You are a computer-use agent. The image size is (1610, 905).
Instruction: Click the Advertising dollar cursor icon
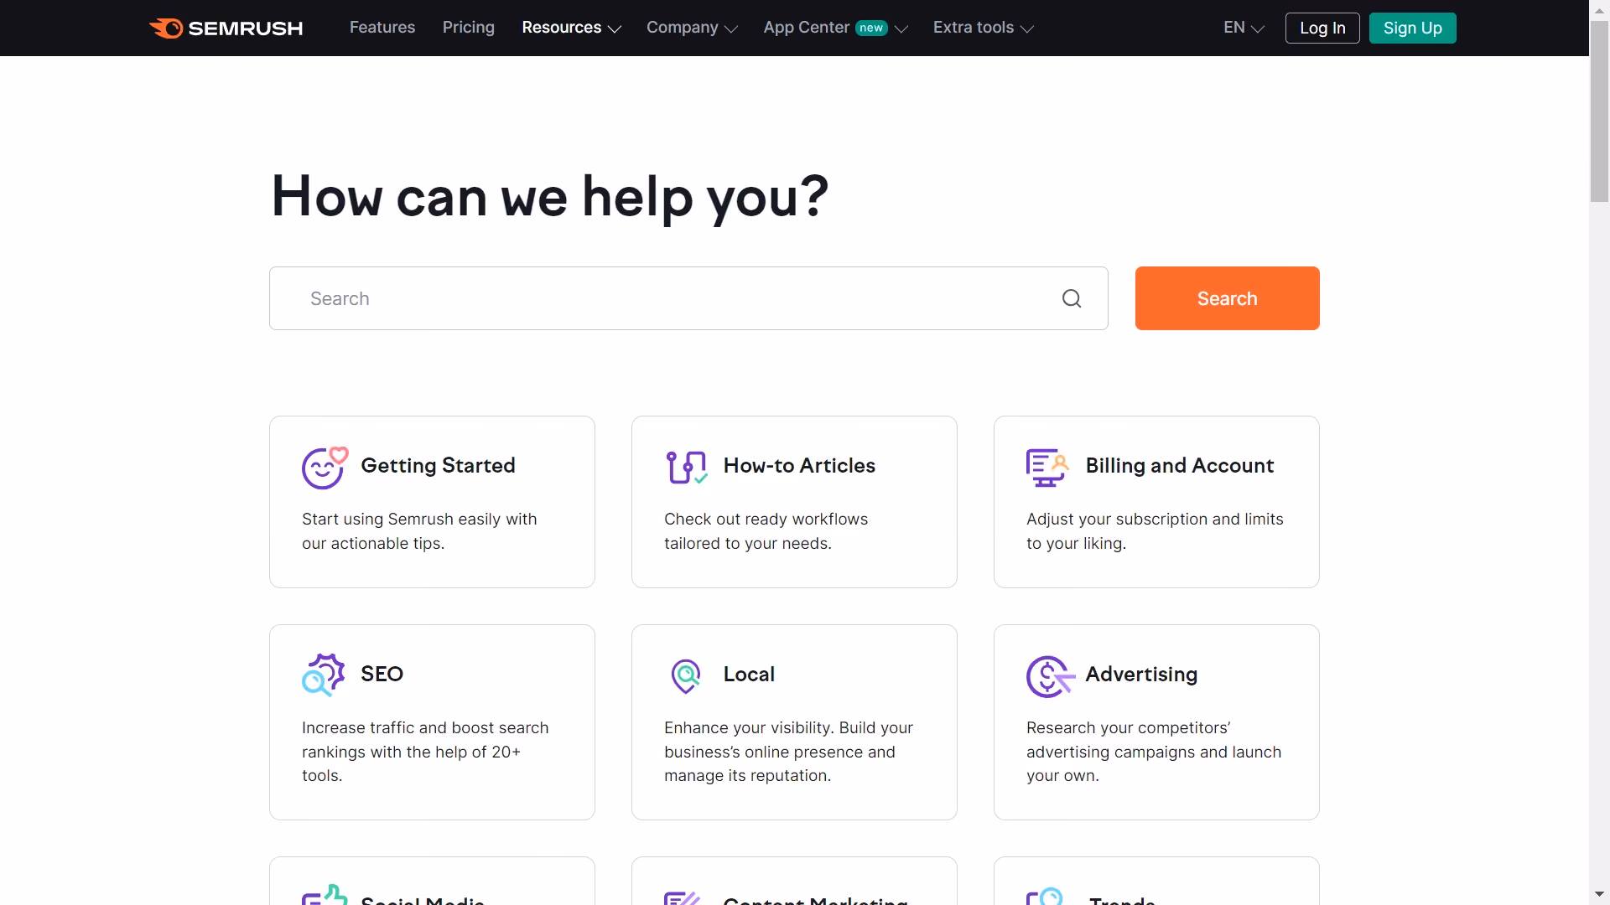[x=1050, y=676]
